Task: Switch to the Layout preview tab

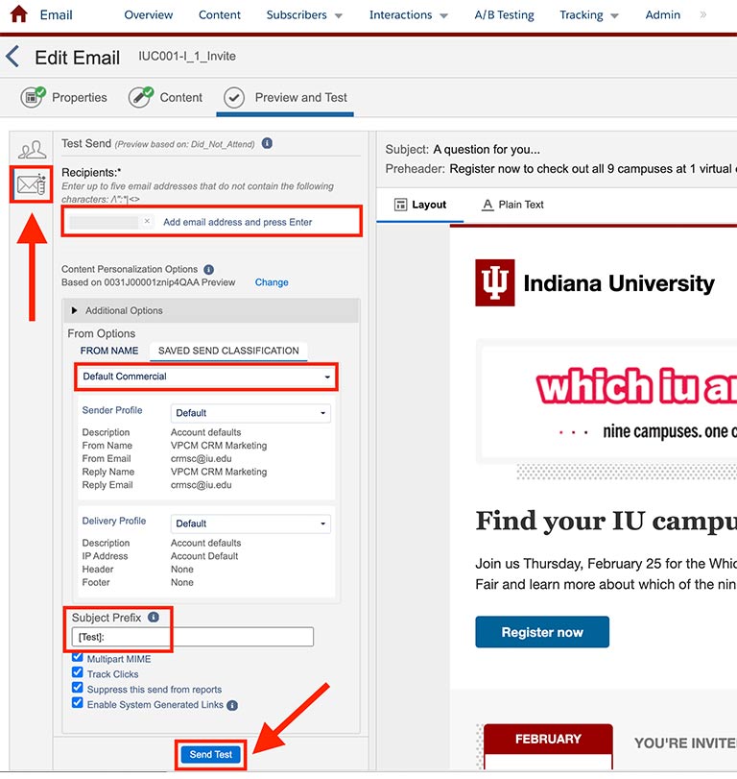Action: 420,205
